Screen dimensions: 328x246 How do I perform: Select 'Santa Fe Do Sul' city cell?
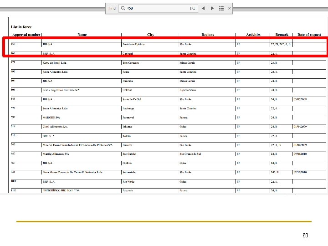tap(132, 99)
